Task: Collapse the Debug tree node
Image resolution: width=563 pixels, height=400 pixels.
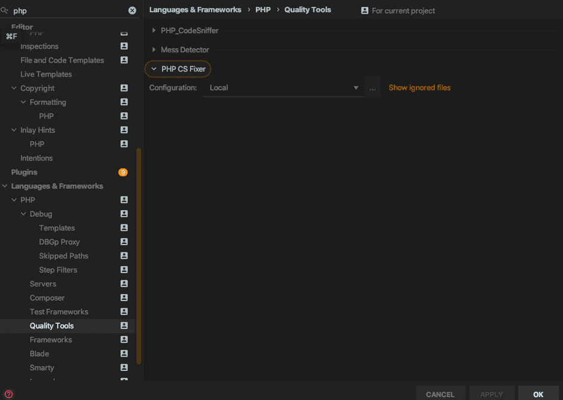Action: click(23, 214)
